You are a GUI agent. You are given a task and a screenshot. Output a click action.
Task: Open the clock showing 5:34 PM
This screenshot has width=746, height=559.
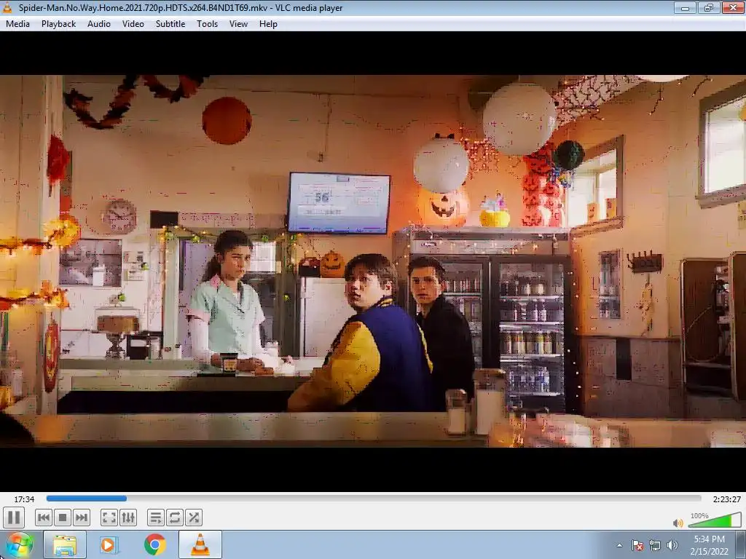click(x=710, y=545)
